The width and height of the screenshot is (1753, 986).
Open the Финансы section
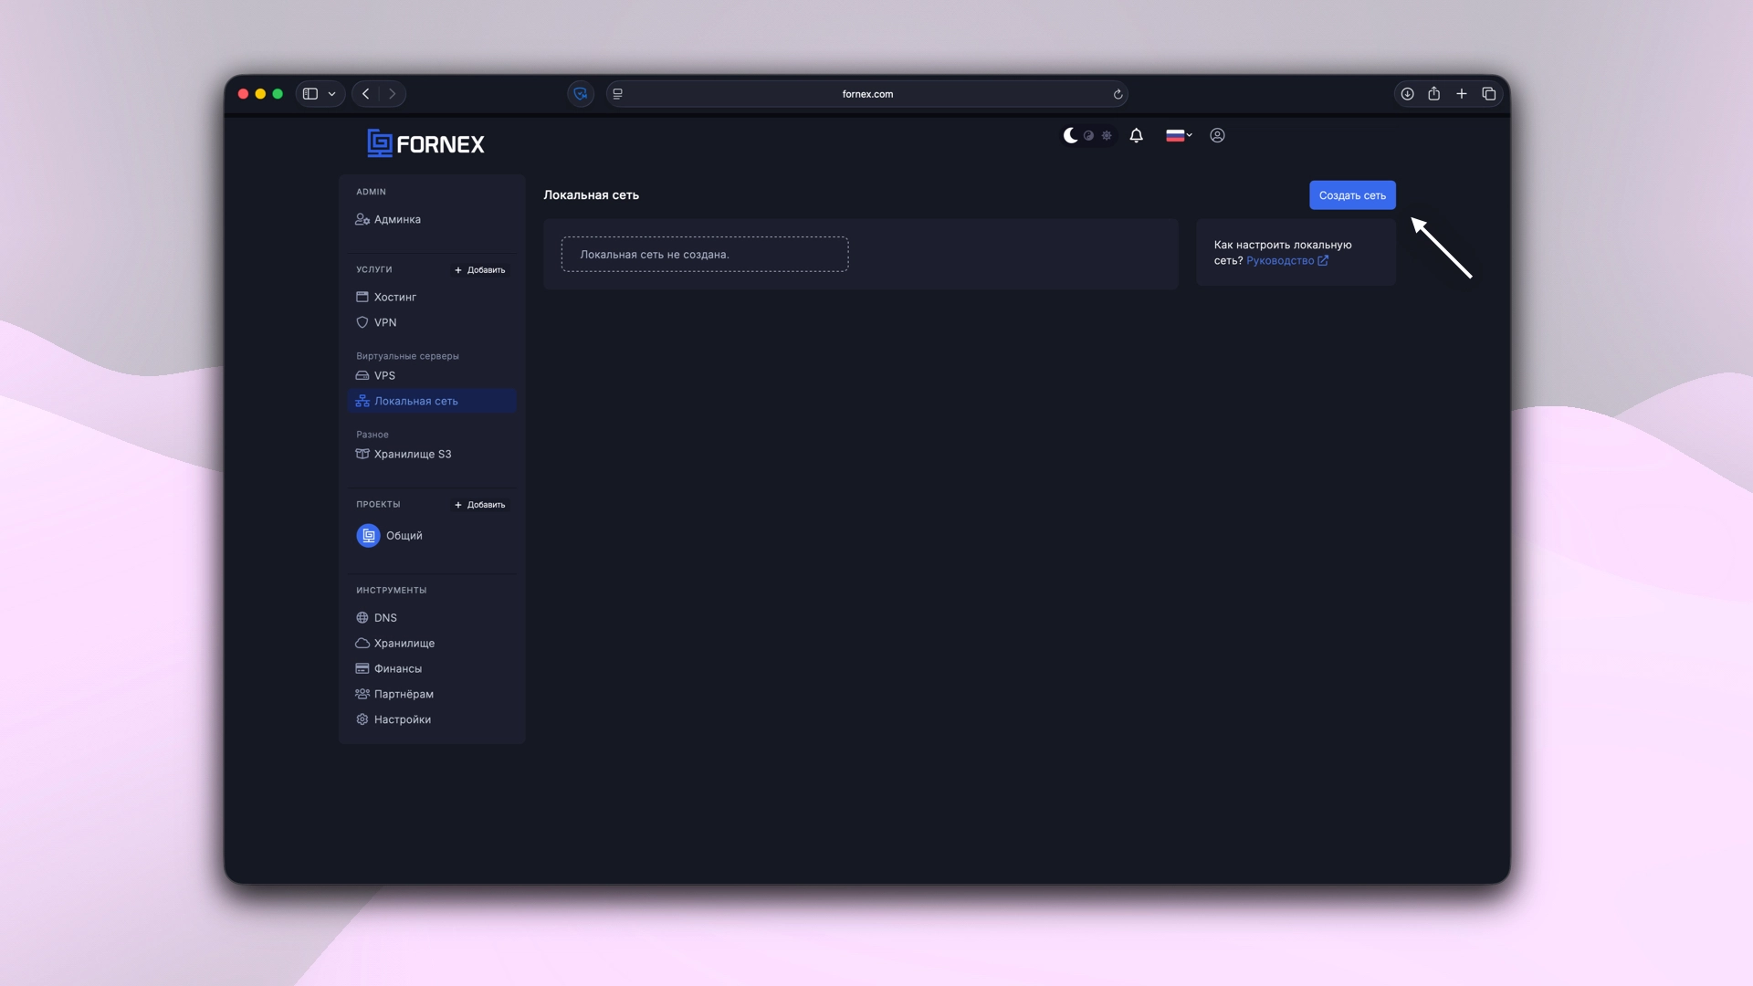point(398,668)
